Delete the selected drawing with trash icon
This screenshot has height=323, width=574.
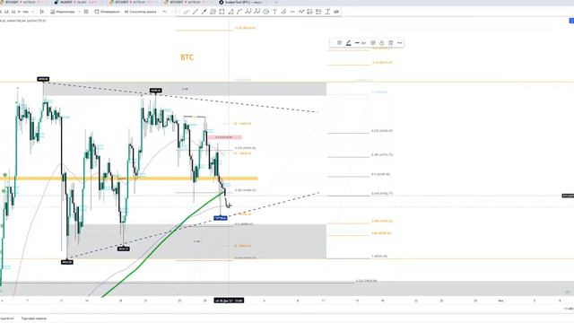391,43
